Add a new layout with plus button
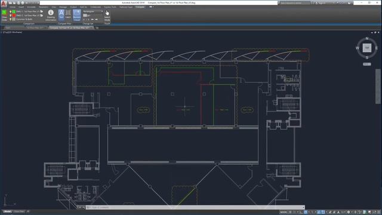This screenshot has height=215, width=382. click(x=28, y=211)
